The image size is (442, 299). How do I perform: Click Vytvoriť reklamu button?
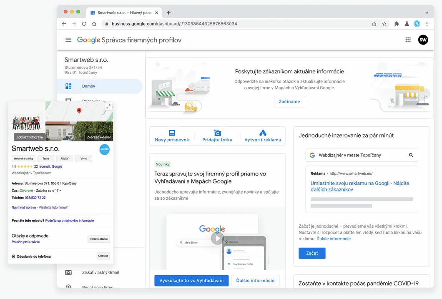point(262,136)
